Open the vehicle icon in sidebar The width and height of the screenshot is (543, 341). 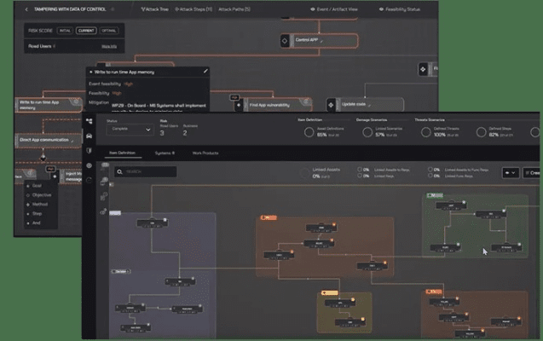[90, 135]
